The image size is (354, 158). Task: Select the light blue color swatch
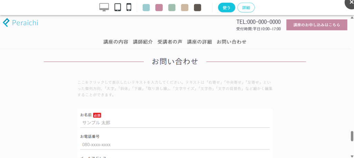[x=146, y=8]
